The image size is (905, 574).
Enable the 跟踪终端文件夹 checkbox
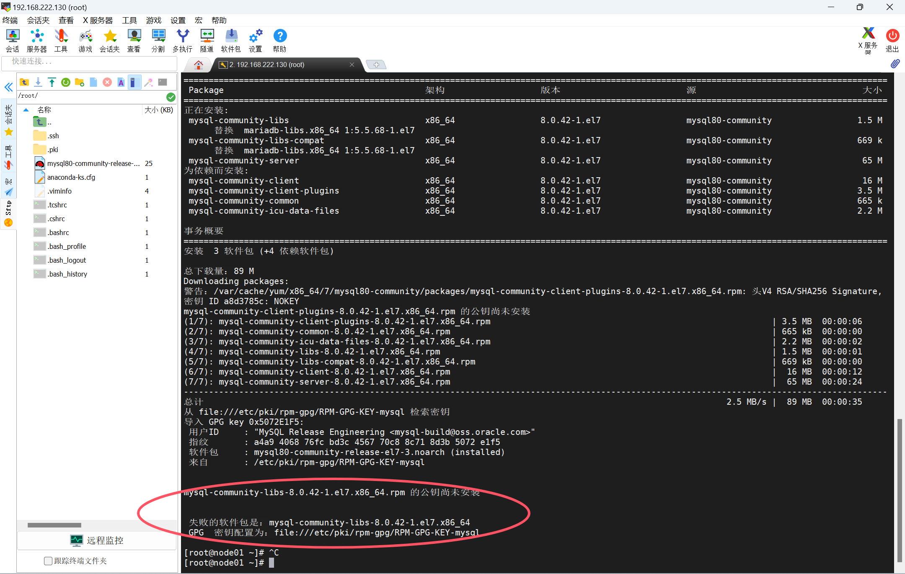click(x=47, y=561)
